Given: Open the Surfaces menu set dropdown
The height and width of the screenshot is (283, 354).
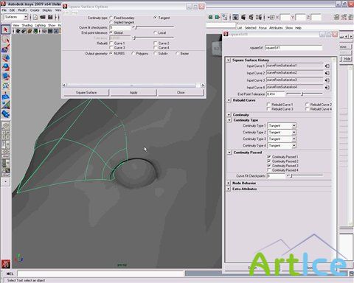Looking at the screenshot, I should [x=16, y=17].
